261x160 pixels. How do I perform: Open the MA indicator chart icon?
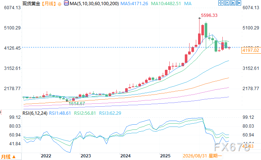pyautogui.click(x=66, y=3)
